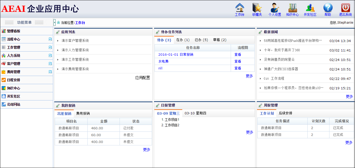Open the 帮助 help icon
Screen dimensions: 355x168
coord(328,8)
